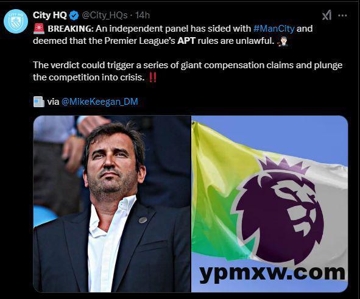The image size is (360, 299).
Task: Click 'The verdict could trigger' paragraph
Action: click(x=188, y=71)
